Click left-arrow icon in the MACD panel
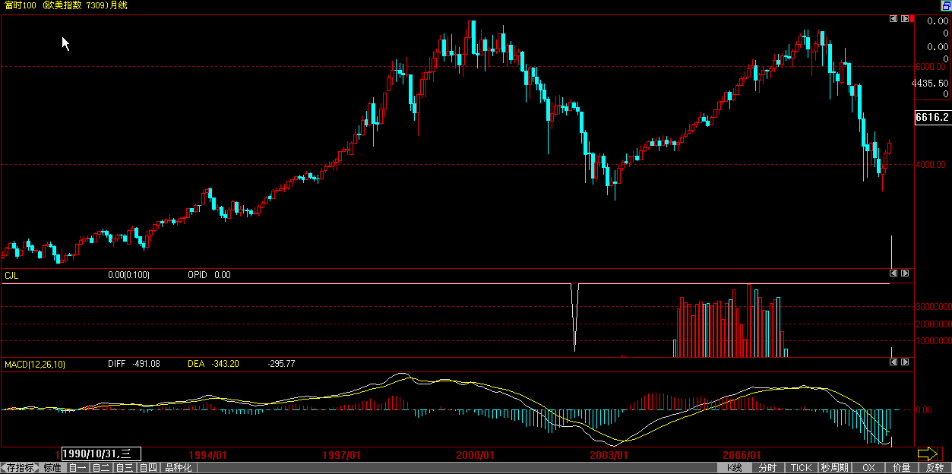The height and width of the screenshot is (474, 952). click(x=894, y=363)
